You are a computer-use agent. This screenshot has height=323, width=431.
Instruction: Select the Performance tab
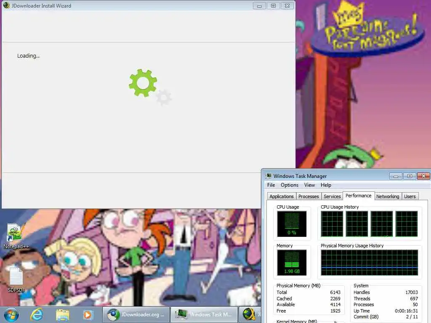(359, 196)
